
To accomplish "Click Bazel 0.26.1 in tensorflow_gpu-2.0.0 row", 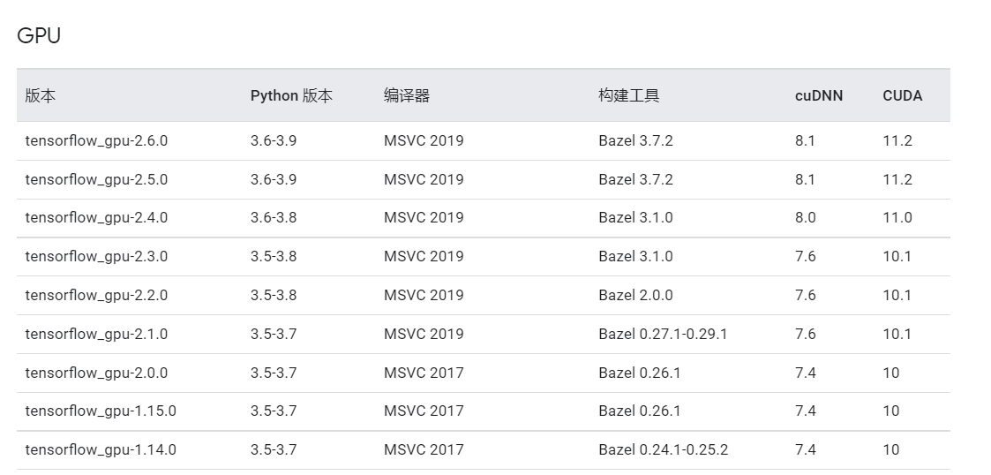I will click(x=640, y=373).
